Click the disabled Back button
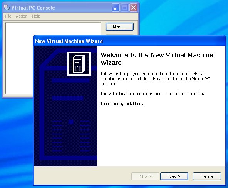The width and height of the screenshot is (228, 188). (145, 176)
